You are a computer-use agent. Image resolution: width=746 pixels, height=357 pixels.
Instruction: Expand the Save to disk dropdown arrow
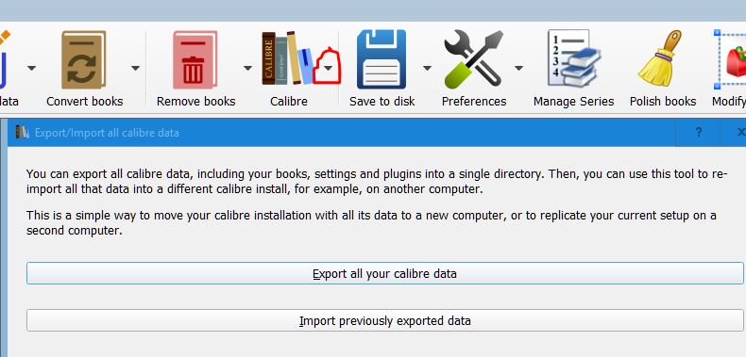[x=427, y=69]
